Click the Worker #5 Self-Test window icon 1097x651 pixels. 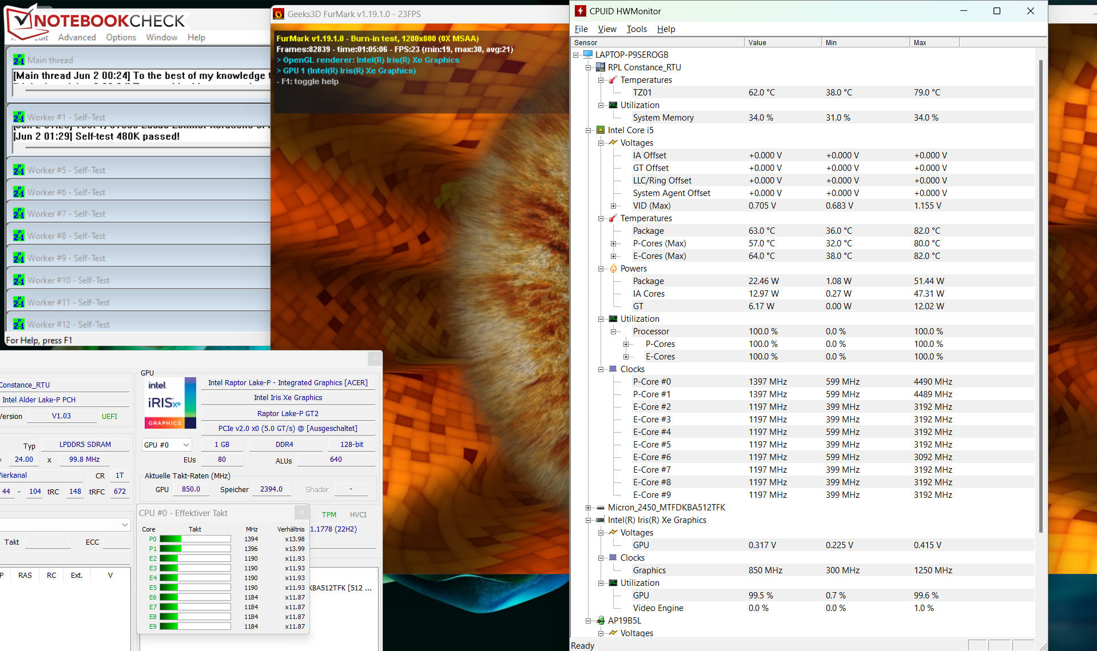(x=19, y=170)
